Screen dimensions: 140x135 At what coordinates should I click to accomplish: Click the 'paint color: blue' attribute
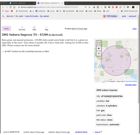[104, 115]
